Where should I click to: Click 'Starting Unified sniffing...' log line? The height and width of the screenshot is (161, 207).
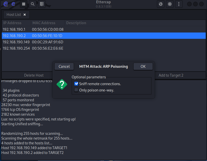pyautogui.click(x=22, y=124)
